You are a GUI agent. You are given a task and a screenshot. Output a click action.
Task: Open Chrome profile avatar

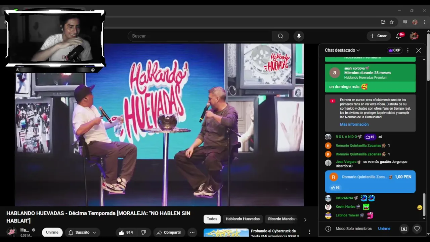tap(415, 22)
